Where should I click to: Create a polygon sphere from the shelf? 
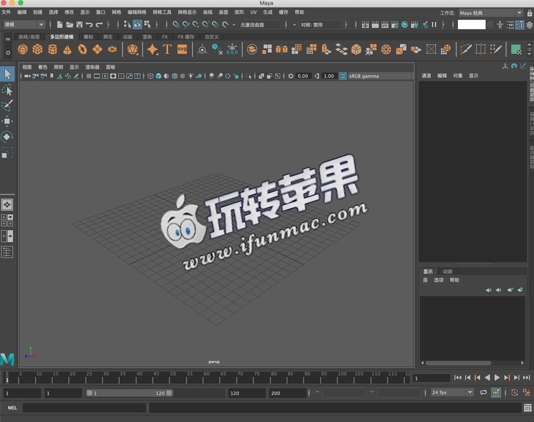23,49
